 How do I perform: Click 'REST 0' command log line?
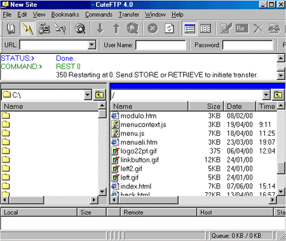click(x=68, y=67)
